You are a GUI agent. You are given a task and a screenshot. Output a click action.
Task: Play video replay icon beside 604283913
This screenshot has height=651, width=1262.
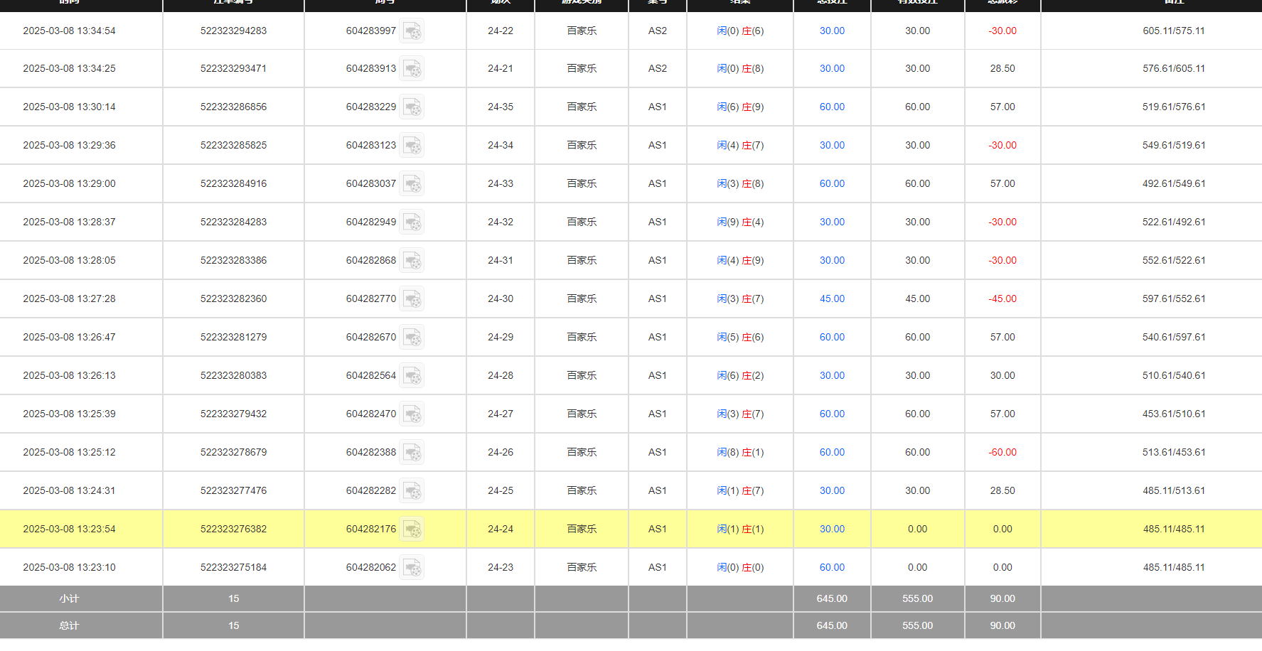tap(412, 69)
